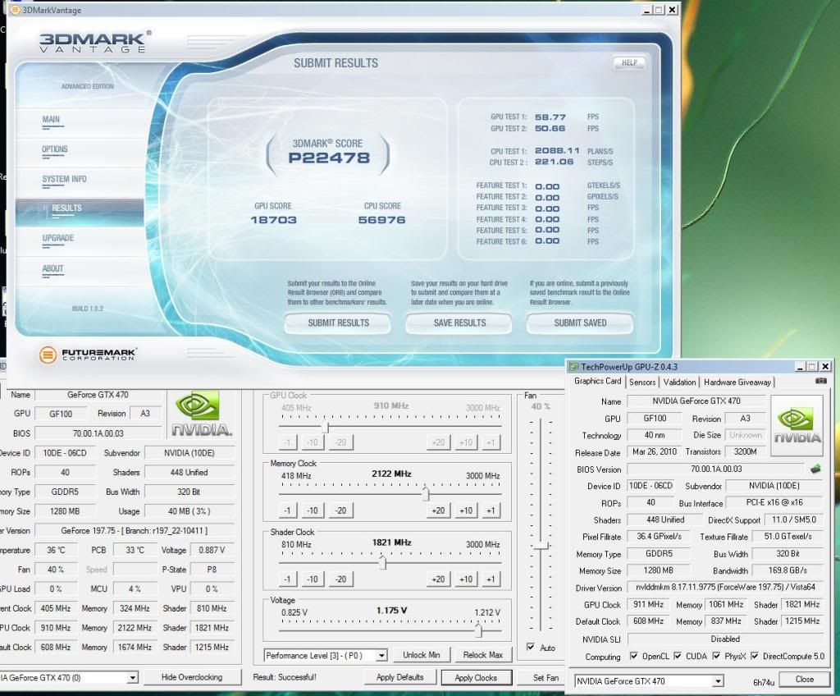Click the BIOS save chip icon in GPU-Z
This screenshot has width=840, height=696.
(x=815, y=469)
